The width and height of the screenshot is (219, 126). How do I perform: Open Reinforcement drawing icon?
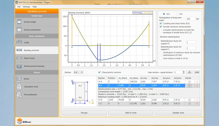point(19,66)
